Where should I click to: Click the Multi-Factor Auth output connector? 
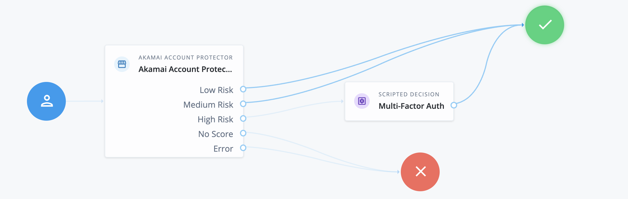(x=454, y=105)
